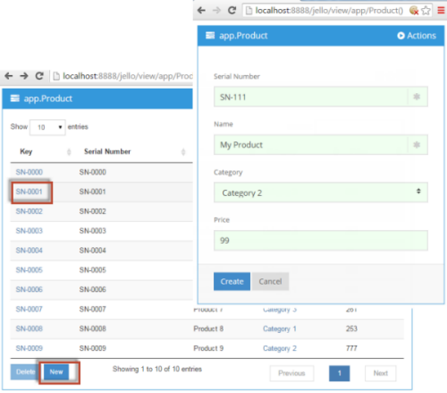
Task: Click the required asterisk in Serial Number field
Action: (x=417, y=97)
